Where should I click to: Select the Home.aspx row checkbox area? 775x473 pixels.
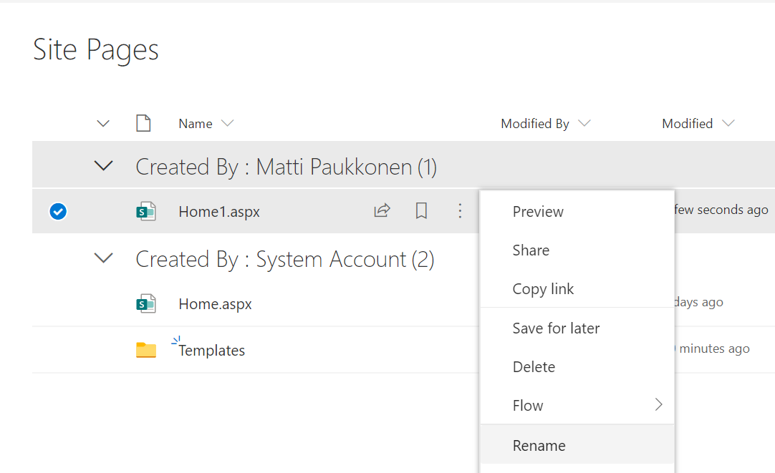click(58, 303)
